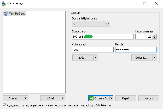The height and width of the screenshot is (109, 163).
Task: Open the Oturum Aç split-button arrow
Action: click(111, 98)
